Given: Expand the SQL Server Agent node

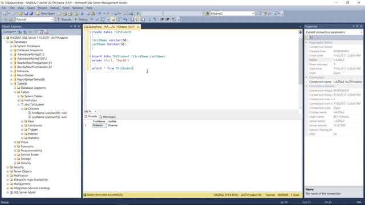Looking at the screenshot, I should pos(7,192).
